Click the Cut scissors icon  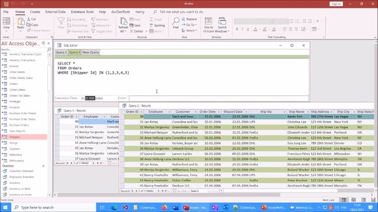[x=28, y=19]
